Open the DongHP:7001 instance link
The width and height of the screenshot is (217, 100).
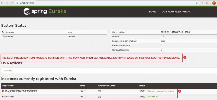coord(154,96)
